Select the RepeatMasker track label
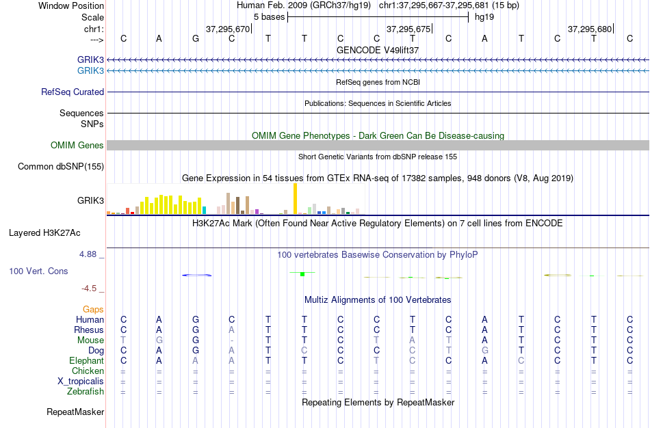 (x=75, y=412)
